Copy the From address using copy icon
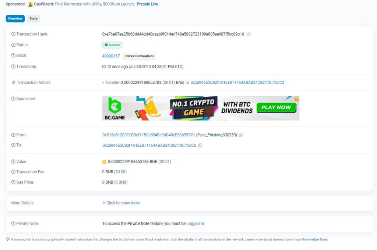The width and height of the screenshot is (377, 250). (241, 135)
